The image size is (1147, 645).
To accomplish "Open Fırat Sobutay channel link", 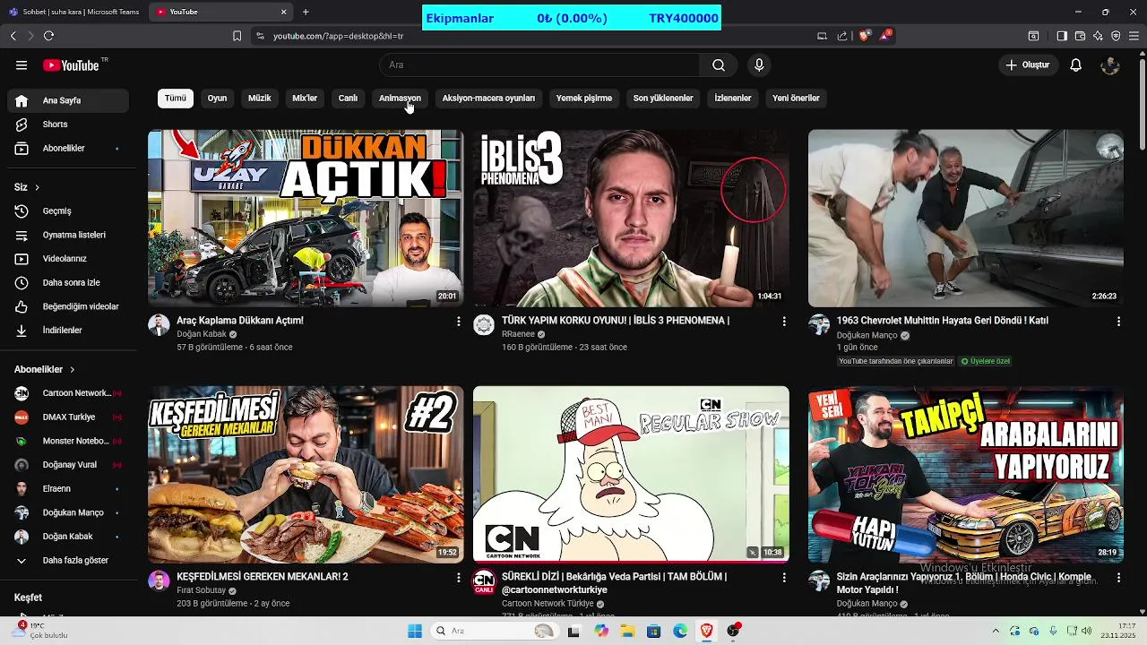I will pos(202,591).
